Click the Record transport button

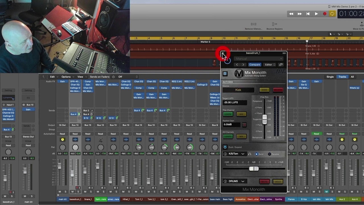click(x=324, y=14)
